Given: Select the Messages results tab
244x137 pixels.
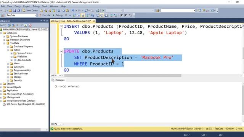Looking at the screenshot, I should (x=58, y=80).
